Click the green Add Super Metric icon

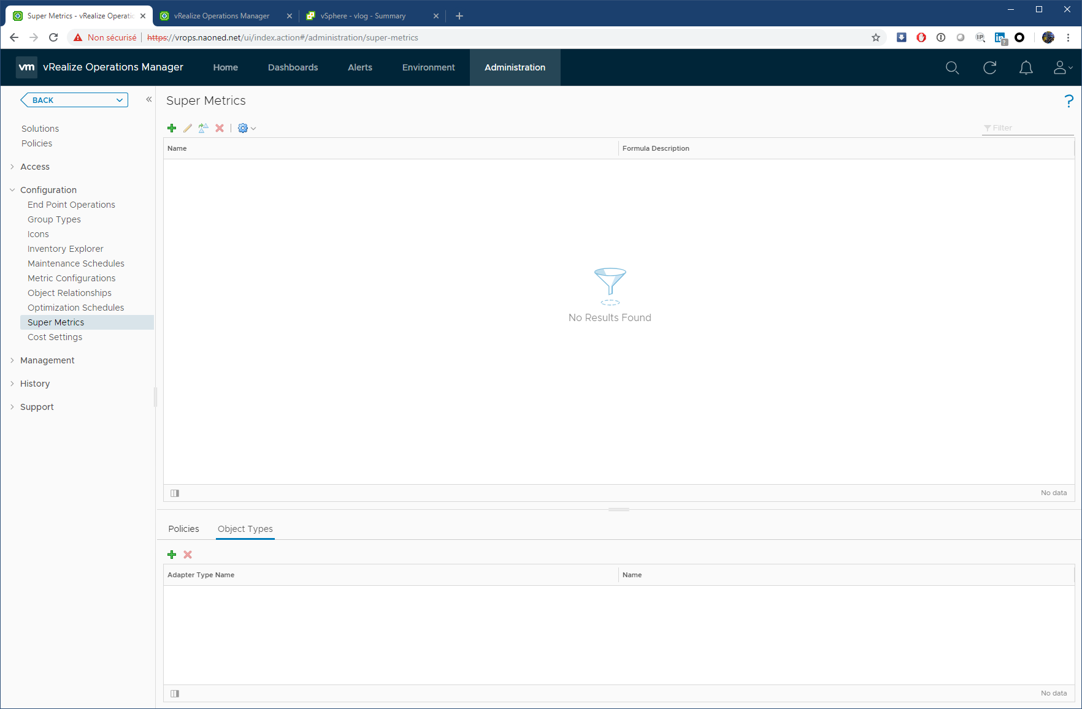coord(172,128)
